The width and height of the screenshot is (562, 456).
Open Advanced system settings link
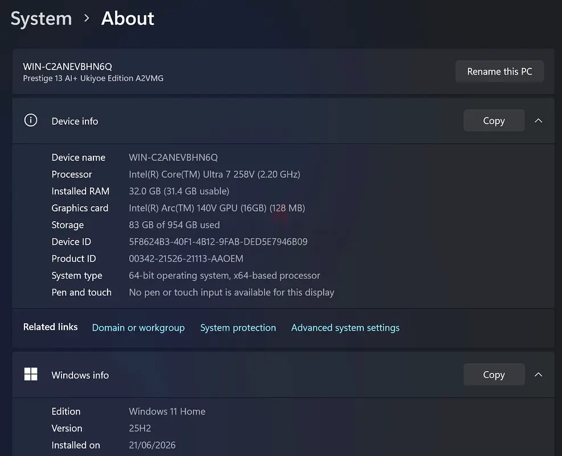pos(345,328)
